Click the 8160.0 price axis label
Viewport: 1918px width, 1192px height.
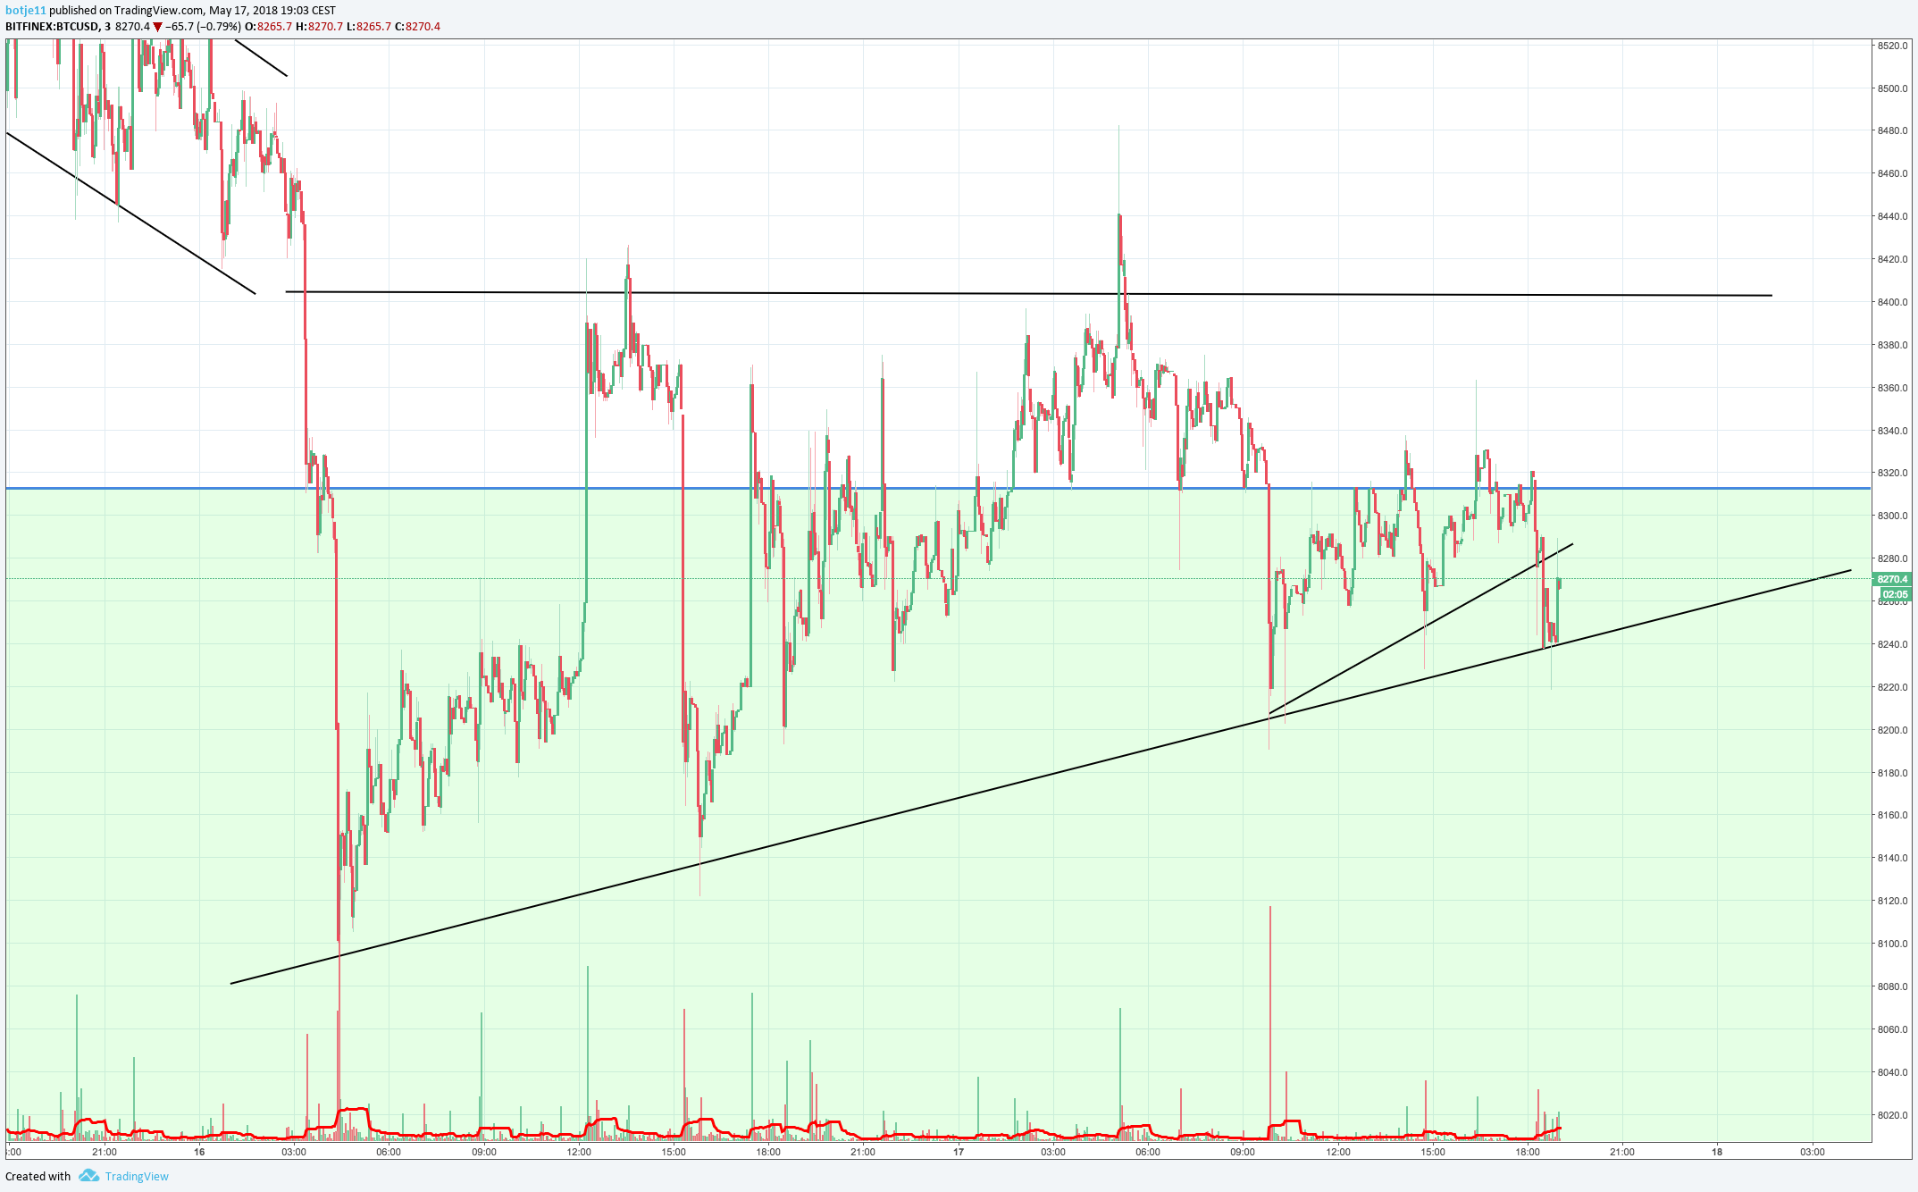tap(1892, 815)
